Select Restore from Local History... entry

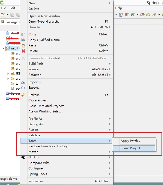click(x=49, y=146)
